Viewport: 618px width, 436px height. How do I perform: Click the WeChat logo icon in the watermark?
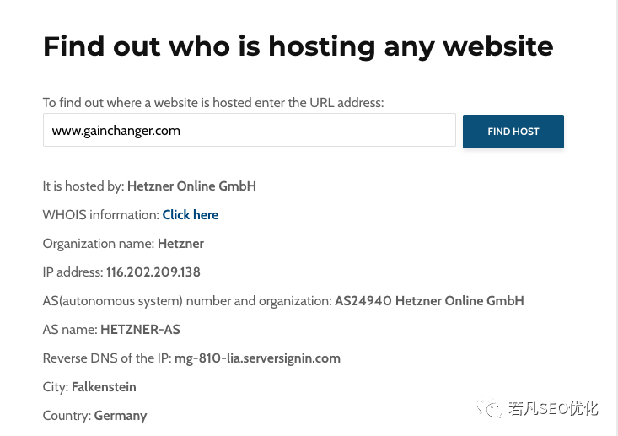point(490,409)
